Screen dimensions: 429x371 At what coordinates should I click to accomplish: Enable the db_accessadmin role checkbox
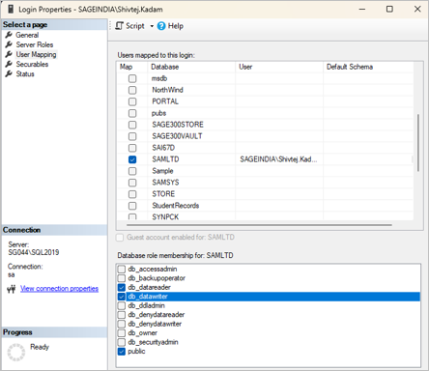pyautogui.click(x=122, y=269)
